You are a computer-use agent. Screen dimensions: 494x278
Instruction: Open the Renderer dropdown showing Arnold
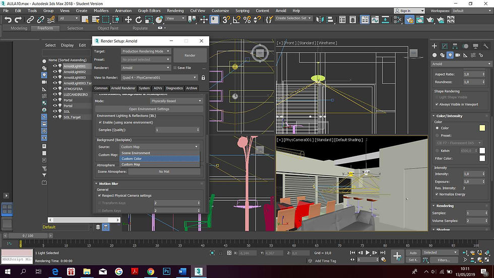(146, 68)
